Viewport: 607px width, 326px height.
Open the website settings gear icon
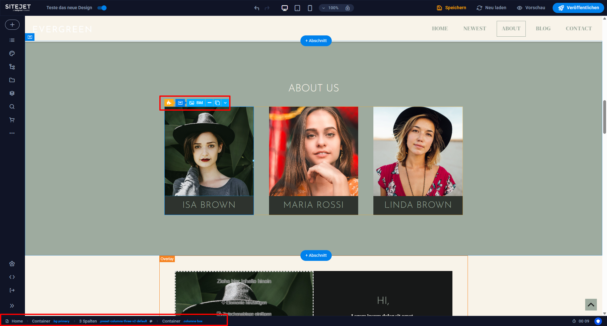[12, 264]
